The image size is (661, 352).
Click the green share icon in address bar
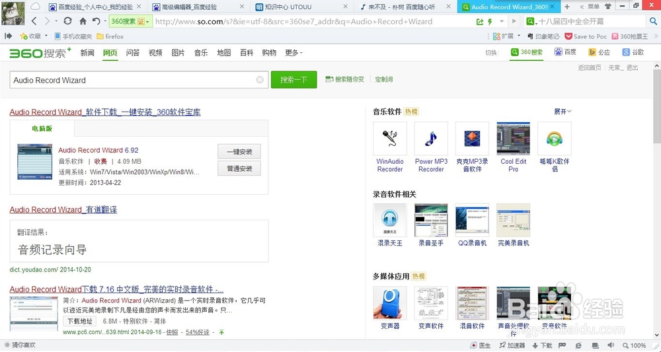click(x=479, y=22)
